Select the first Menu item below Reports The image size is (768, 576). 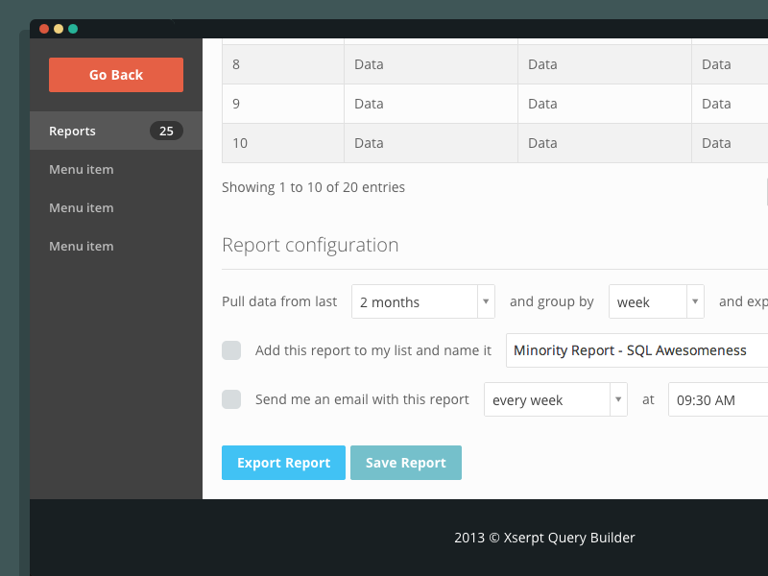pyautogui.click(x=82, y=170)
